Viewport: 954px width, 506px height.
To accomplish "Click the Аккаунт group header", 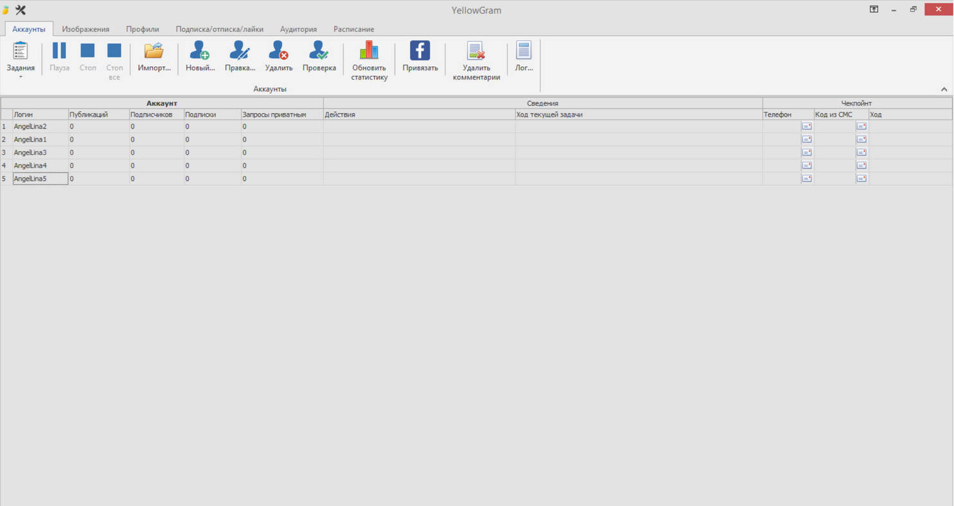I will coord(162,103).
